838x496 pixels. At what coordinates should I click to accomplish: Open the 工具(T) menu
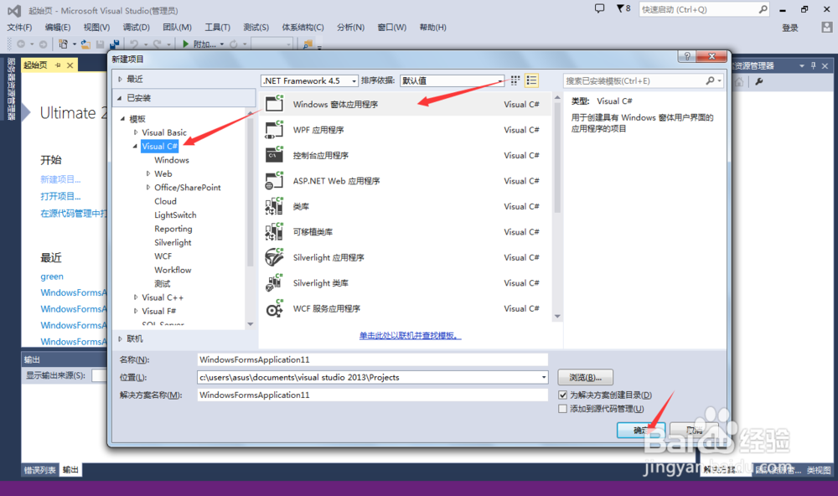[217, 28]
